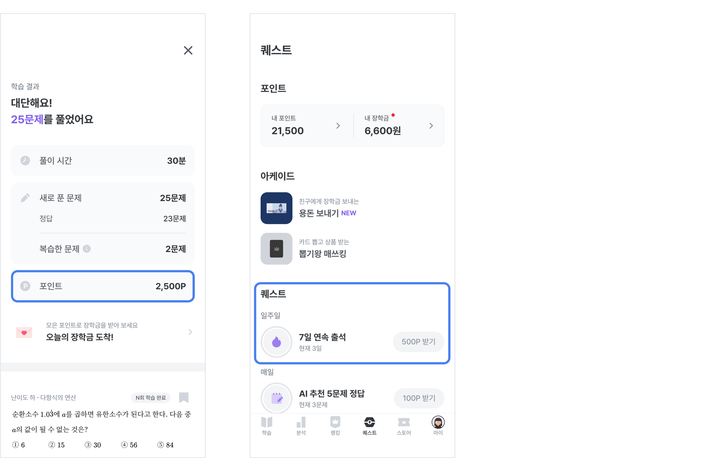Claim the 100P 받기 button
Viewport: 705px width, 458px height.
(419, 398)
